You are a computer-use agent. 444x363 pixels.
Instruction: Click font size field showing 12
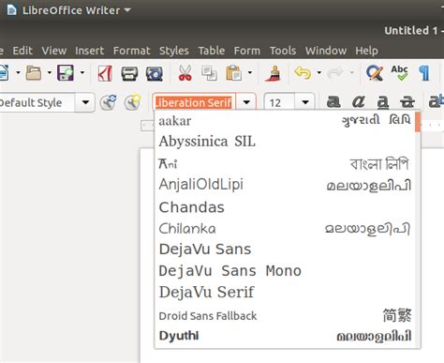279,102
